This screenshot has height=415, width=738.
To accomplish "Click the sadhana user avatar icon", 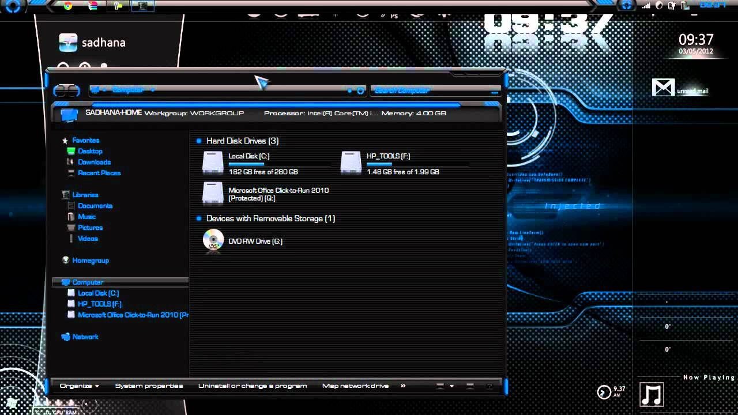I will coord(68,43).
